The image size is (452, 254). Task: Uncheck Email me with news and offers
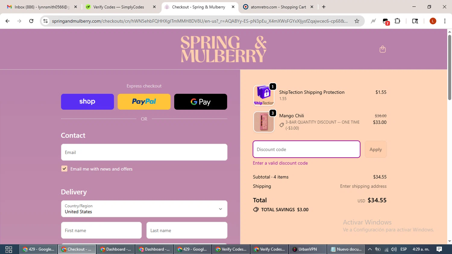tap(64, 169)
